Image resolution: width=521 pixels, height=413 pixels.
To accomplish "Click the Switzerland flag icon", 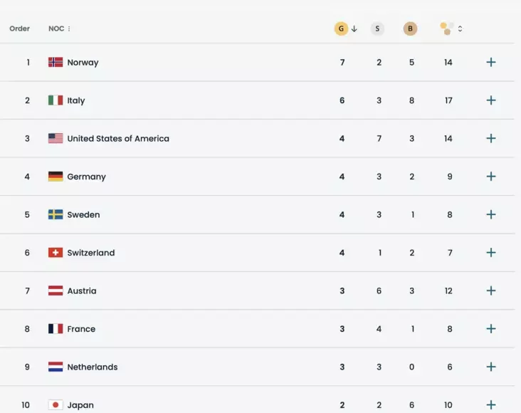I will (x=56, y=253).
